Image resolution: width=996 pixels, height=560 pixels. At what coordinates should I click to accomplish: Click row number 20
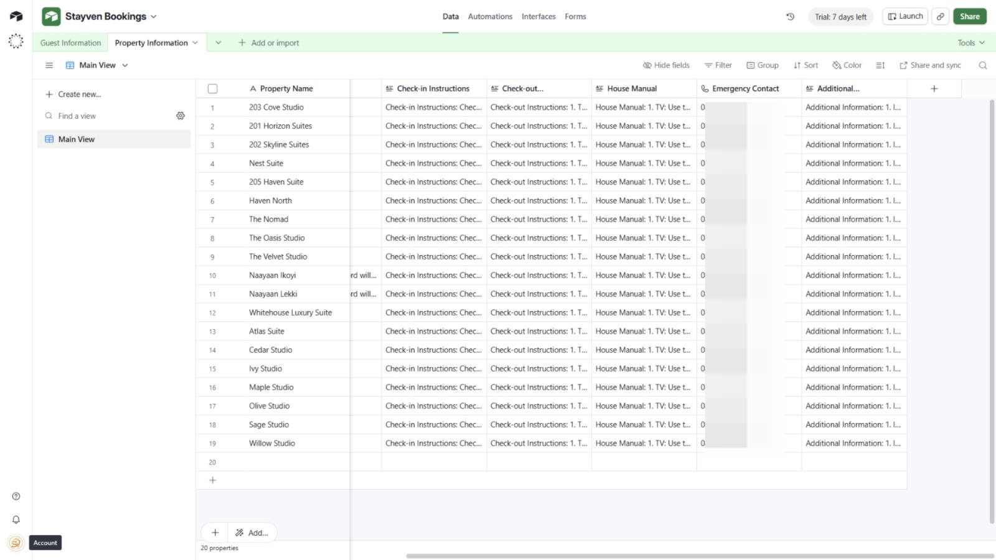pyautogui.click(x=212, y=462)
